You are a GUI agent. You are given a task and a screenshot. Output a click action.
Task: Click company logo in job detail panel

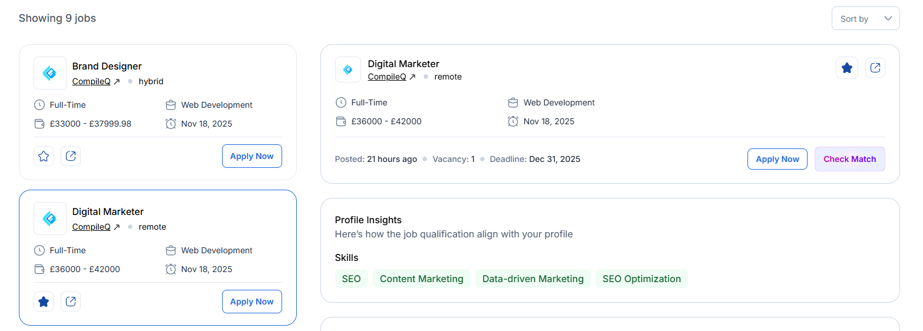[x=348, y=69]
